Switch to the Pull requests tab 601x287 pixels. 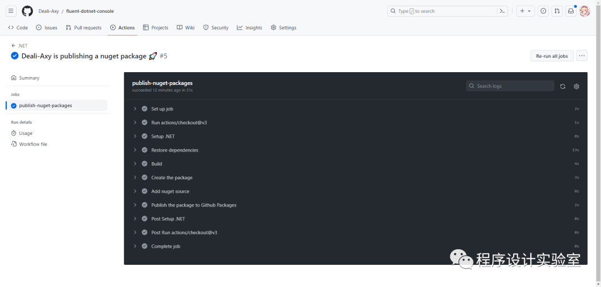coord(83,28)
